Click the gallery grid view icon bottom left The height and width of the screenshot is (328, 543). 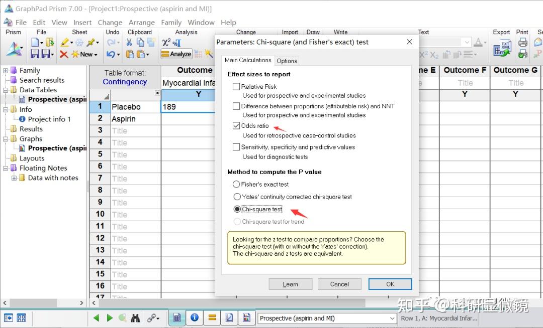click(x=22, y=317)
